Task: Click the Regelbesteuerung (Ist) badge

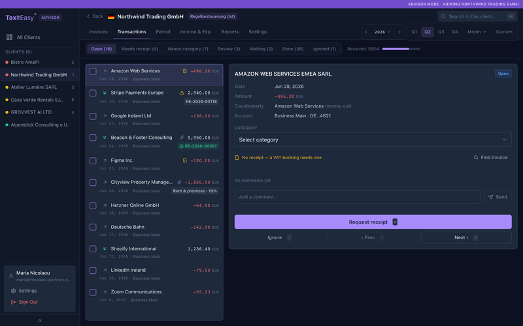Action: pyautogui.click(x=212, y=16)
